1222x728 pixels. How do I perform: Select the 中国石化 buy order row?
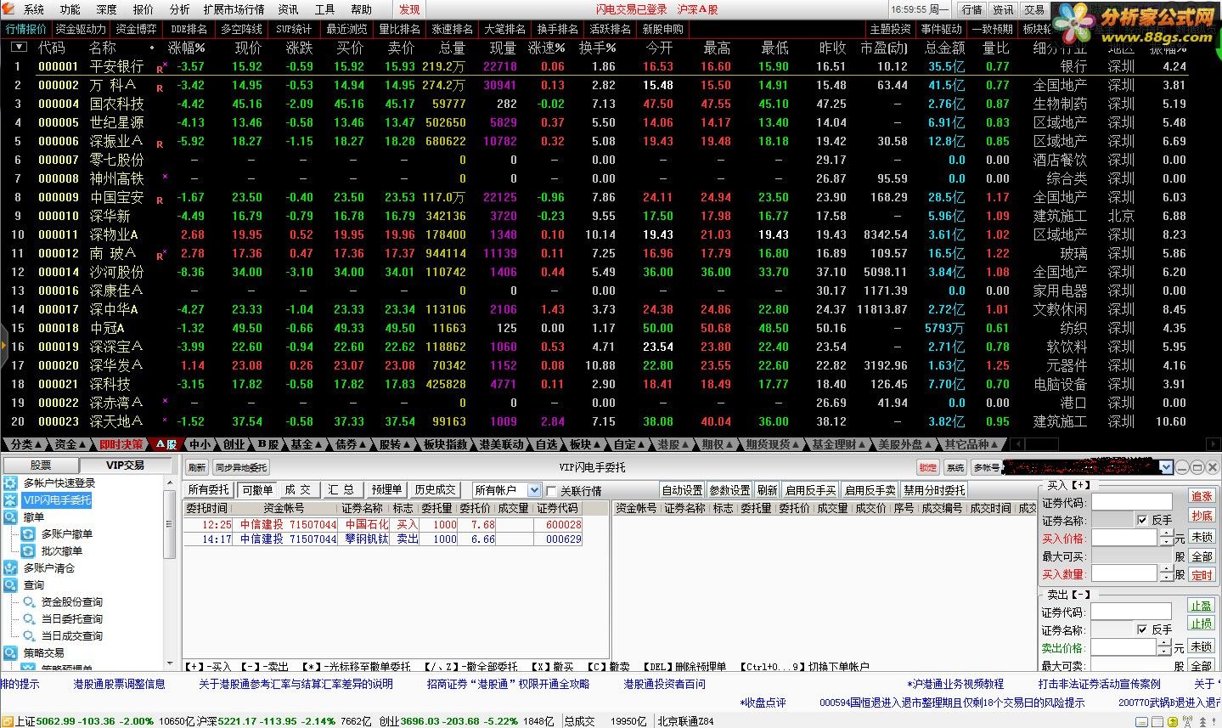(384, 525)
